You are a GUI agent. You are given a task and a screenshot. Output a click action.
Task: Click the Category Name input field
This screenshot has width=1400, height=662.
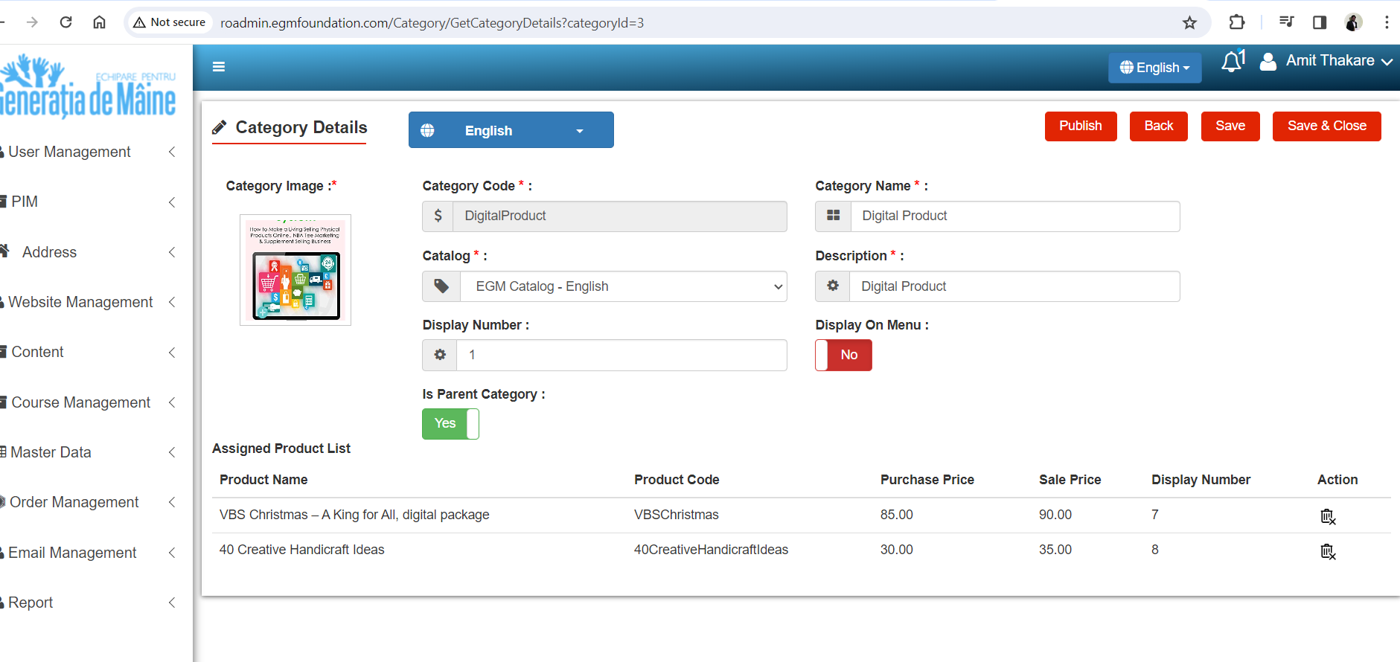coord(1014,216)
